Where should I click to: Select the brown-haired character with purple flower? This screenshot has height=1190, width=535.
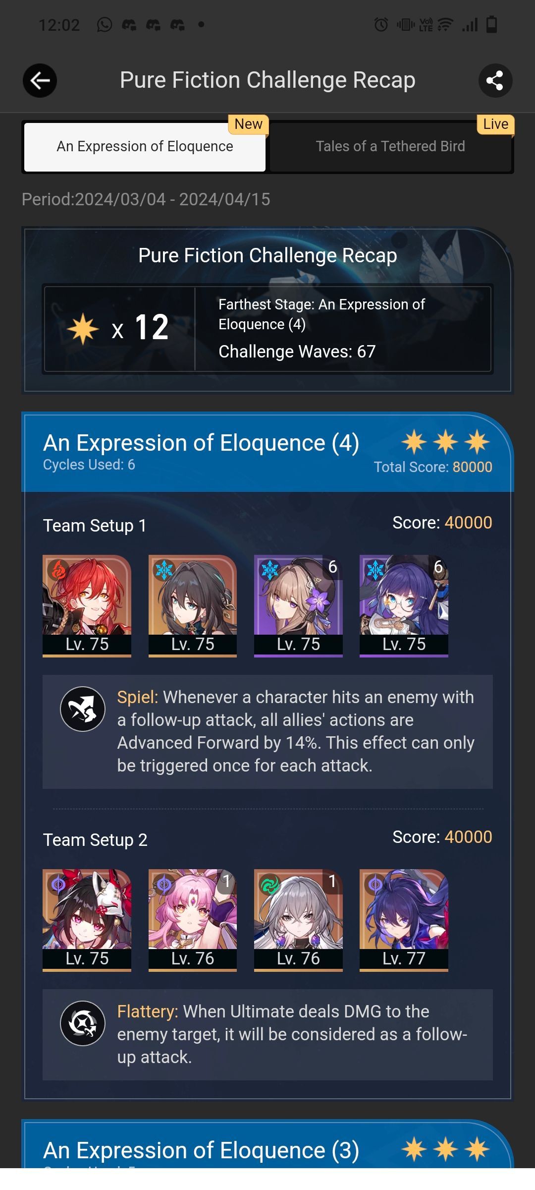pyautogui.click(x=298, y=606)
